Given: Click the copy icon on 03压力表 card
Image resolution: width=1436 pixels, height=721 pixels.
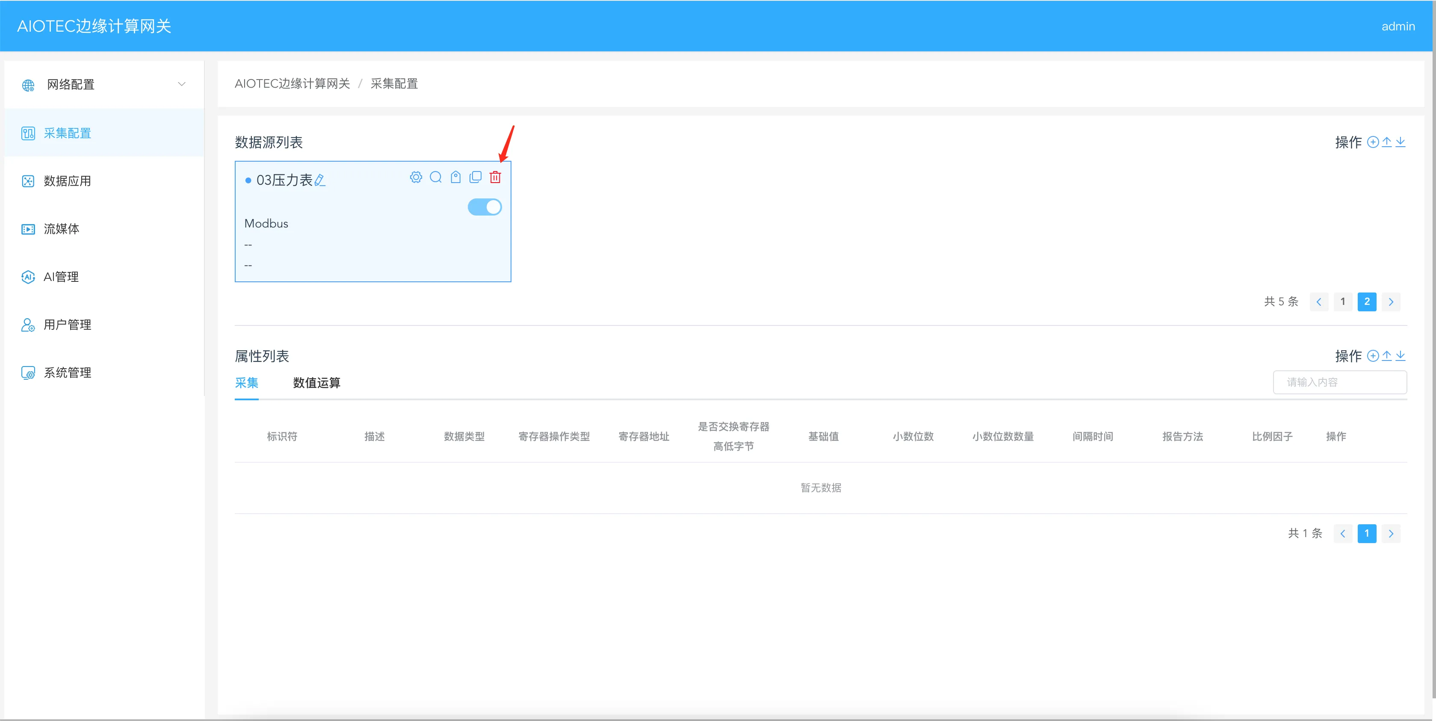Looking at the screenshot, I should tap(476, 177).
